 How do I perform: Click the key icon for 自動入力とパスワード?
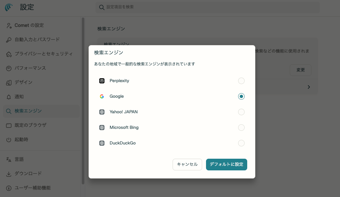click(x=9, y=40)
